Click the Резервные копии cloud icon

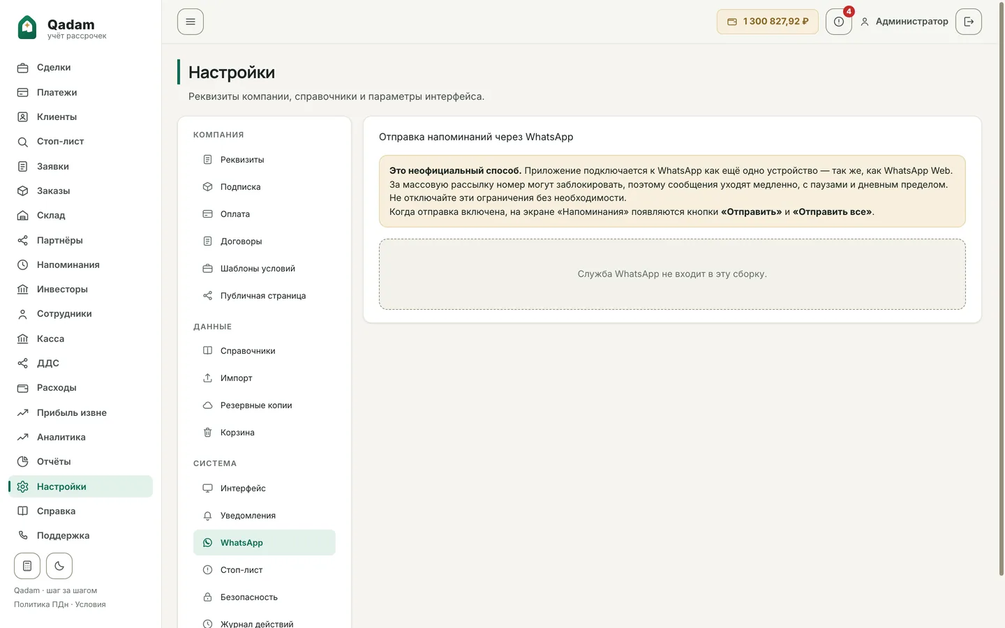coord(207,405)
